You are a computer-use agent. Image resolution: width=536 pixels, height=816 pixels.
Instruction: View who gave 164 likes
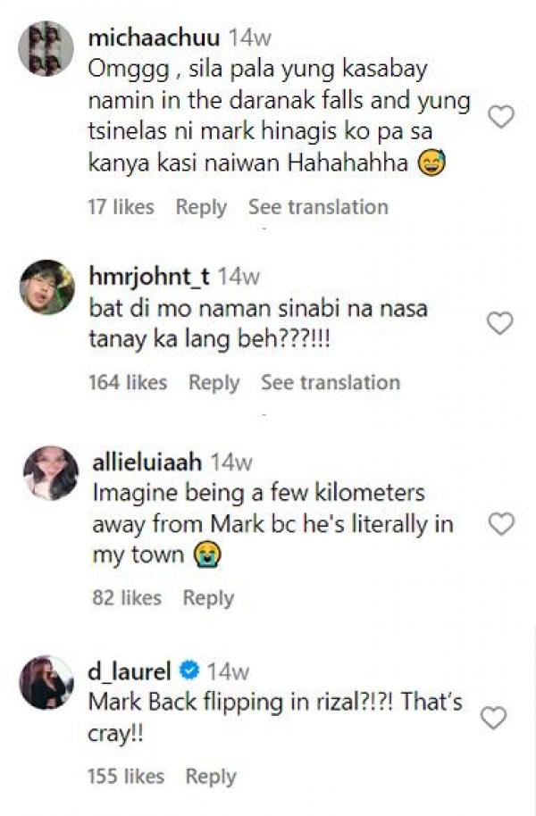point(128,382)
